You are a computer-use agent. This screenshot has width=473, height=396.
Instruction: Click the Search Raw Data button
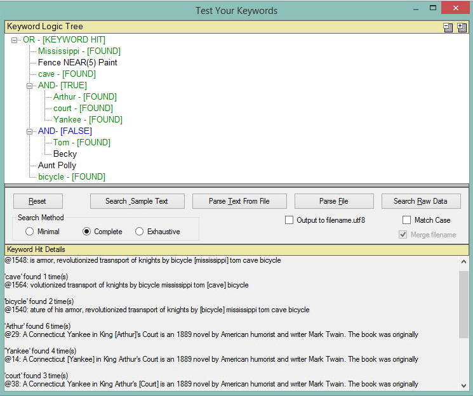click(420, 201)
